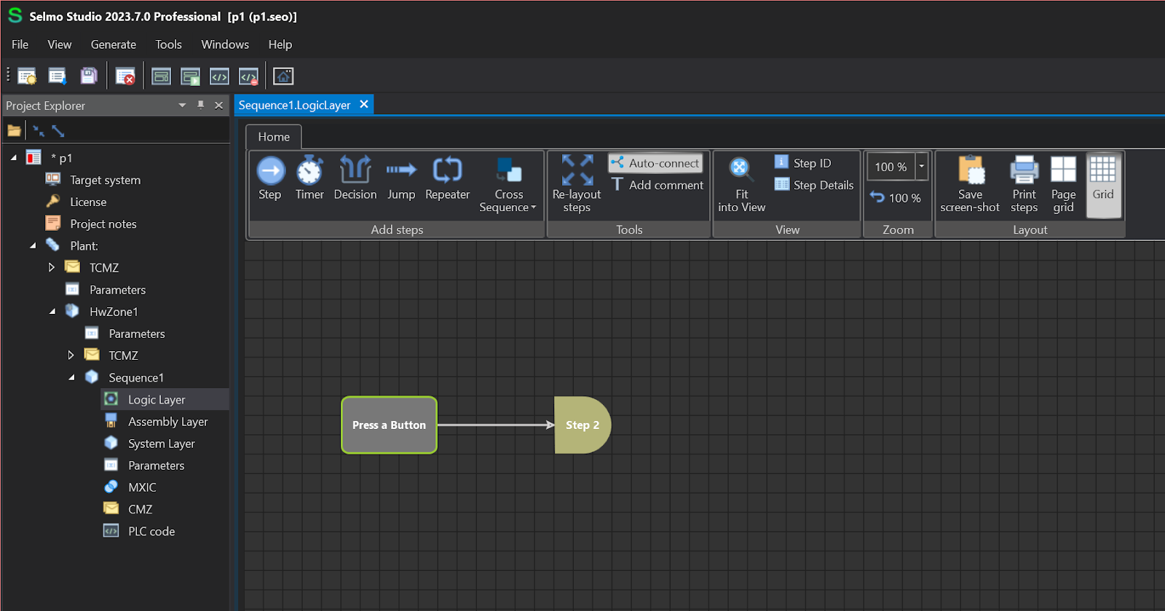Close the Project Explorer panel
The image size is (1165, 611).
click(x=218, y=106)
